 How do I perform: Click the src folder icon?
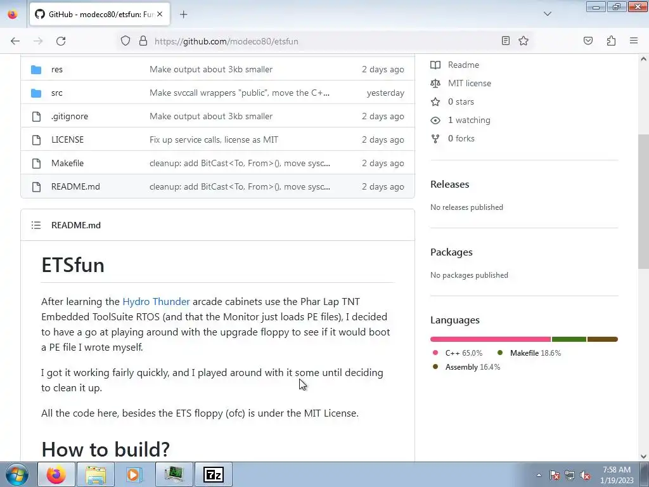tap(36, 93)
